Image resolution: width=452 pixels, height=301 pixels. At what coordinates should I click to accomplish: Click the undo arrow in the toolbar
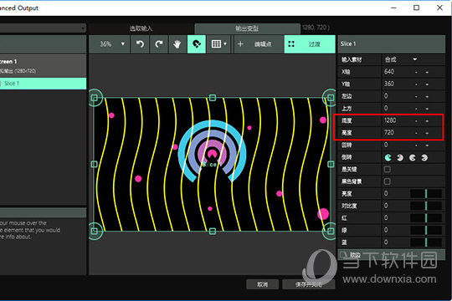tap(140, 44)
